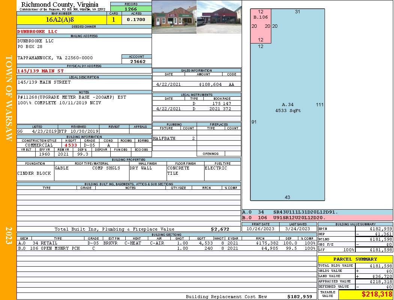Viewport: 394px width, 300px height.
Task: Click the left building photo thumbnail
Action: (174, 17)
